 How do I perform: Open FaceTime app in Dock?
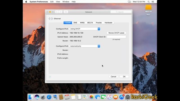click(103, 97)
